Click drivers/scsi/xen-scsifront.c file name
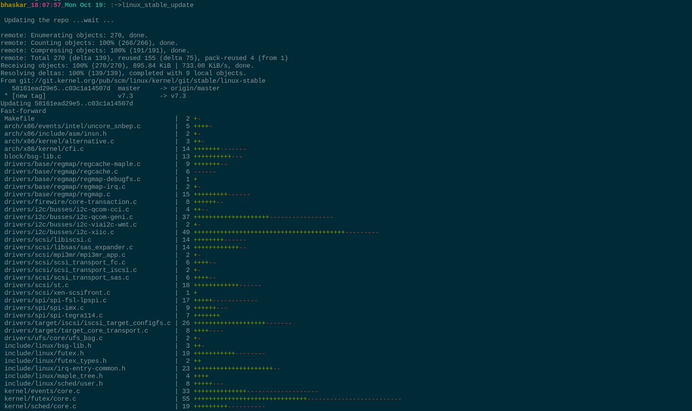 57,292
